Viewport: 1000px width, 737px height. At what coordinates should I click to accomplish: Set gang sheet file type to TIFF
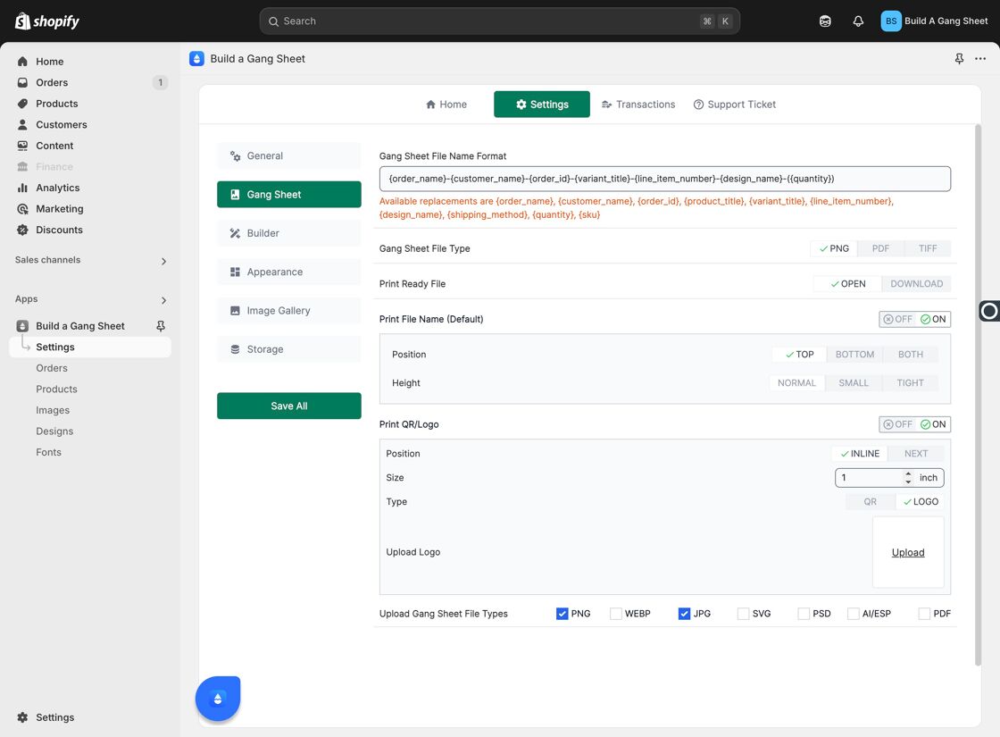pyautogui.click(x=928, y=248)
